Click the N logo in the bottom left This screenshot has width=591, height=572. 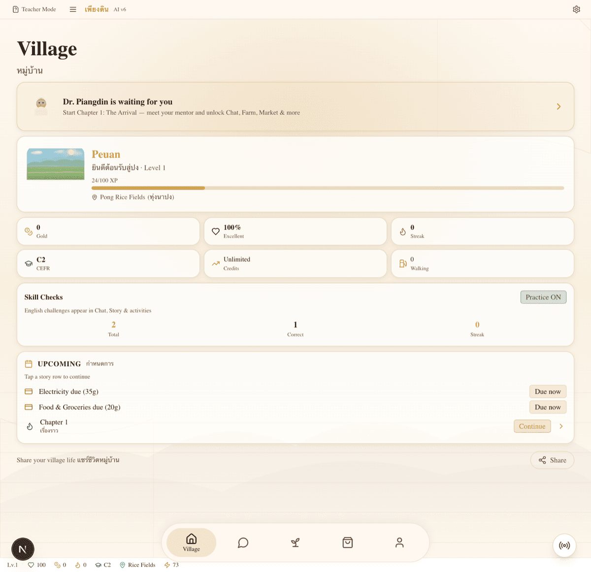click(x=23, y=549)
